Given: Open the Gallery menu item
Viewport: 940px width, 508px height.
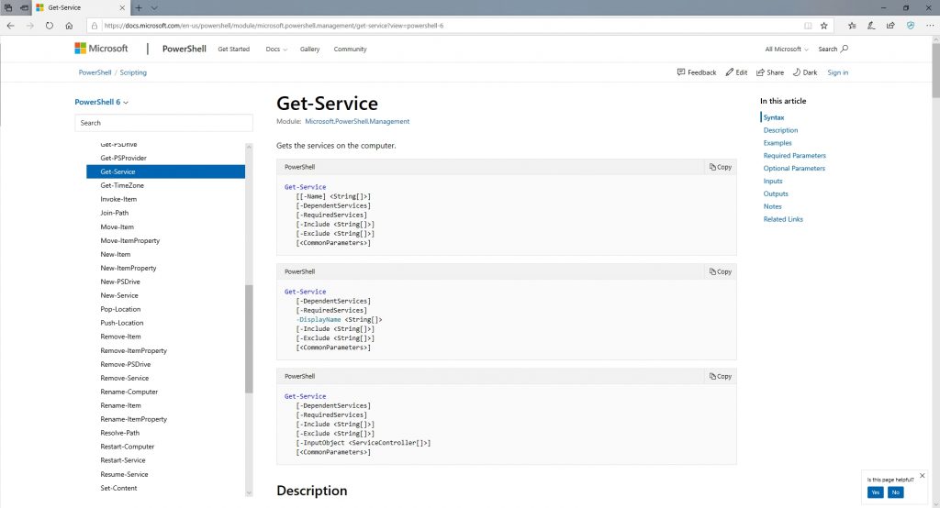Looking at the screenshot, I should pyautogui.click(x=310, y=50).
